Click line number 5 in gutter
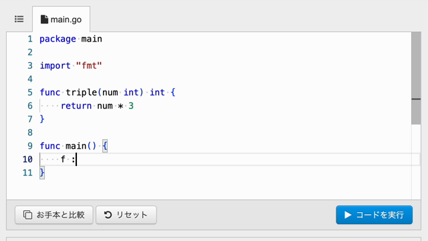Image resolution: width=428 pixels, height=241 pixels. (30, 92)
